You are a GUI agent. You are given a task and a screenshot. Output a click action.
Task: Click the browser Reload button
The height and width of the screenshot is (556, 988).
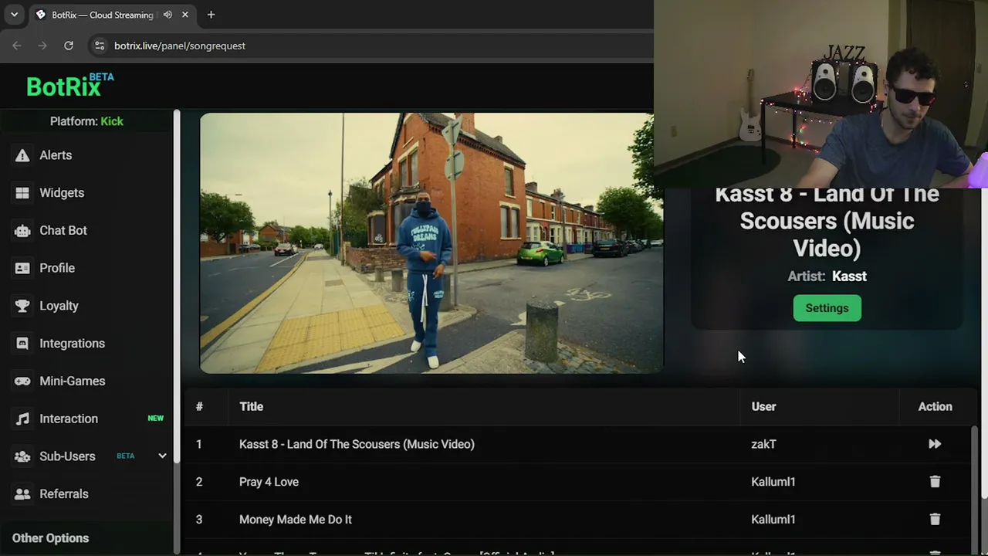(69, 46)
